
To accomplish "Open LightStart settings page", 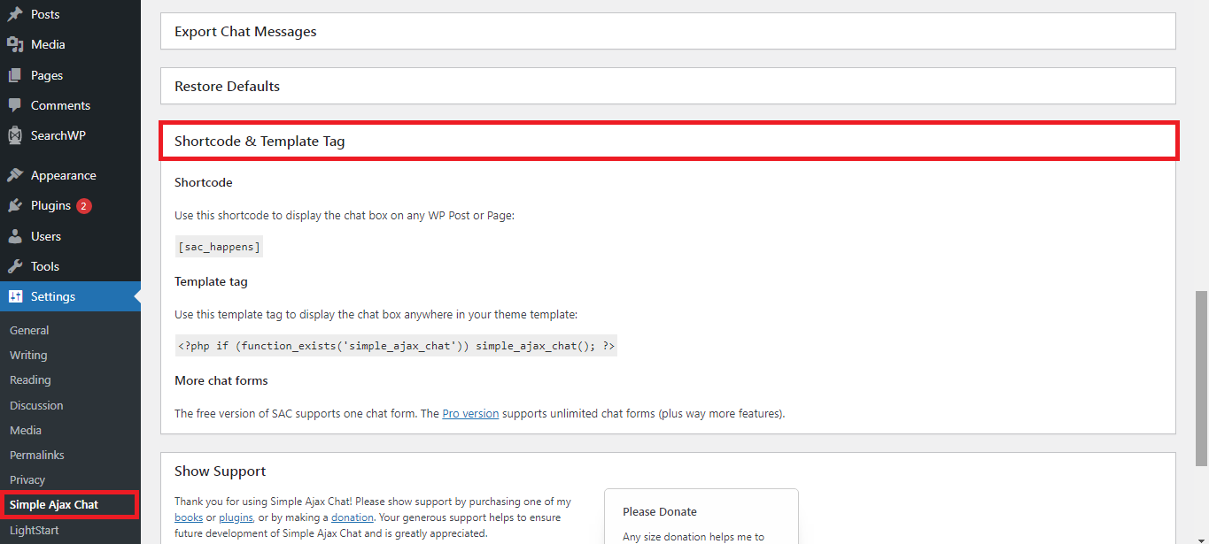I will 35,530.
